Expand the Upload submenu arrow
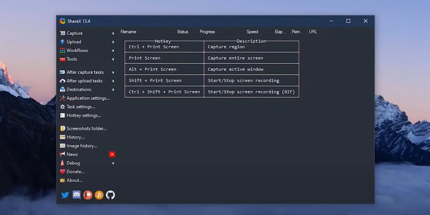This screenshot has height=215, width=430. point(113,42)
